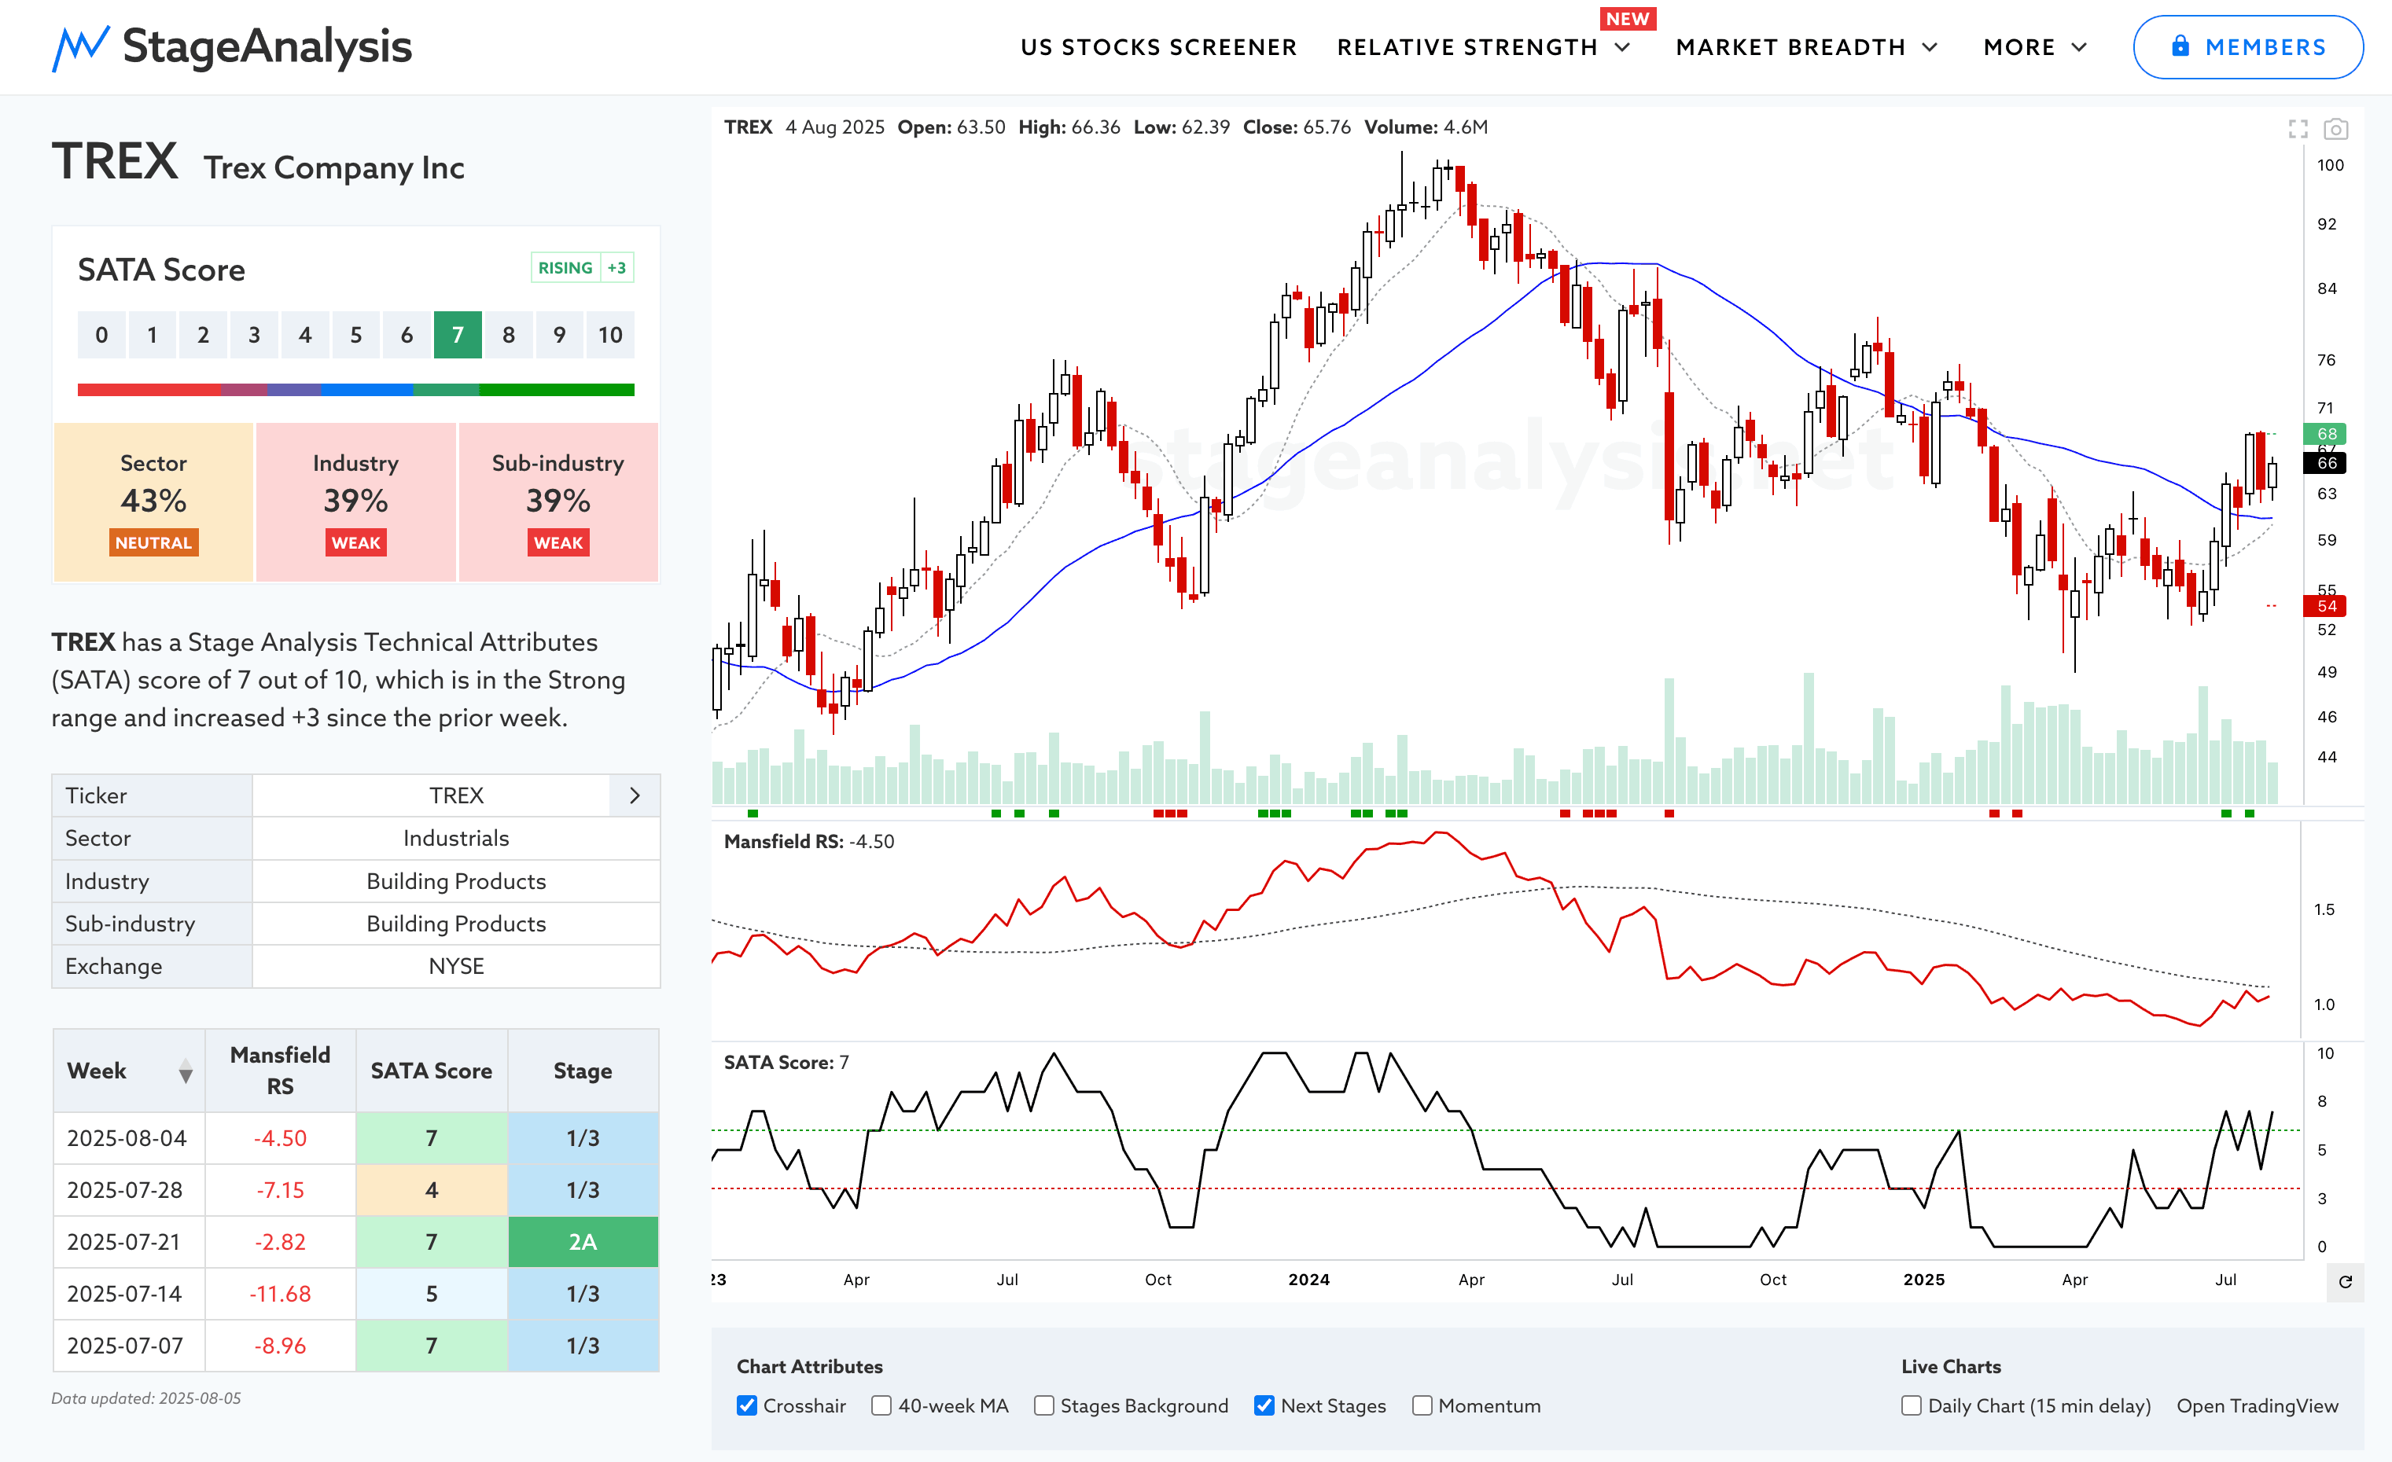Click the NYSE exchange value

click(456, 966)
